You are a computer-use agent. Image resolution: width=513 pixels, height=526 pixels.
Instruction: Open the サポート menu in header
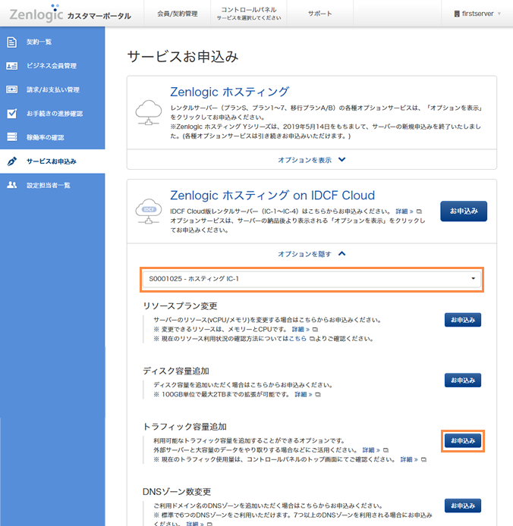[319, 14]
